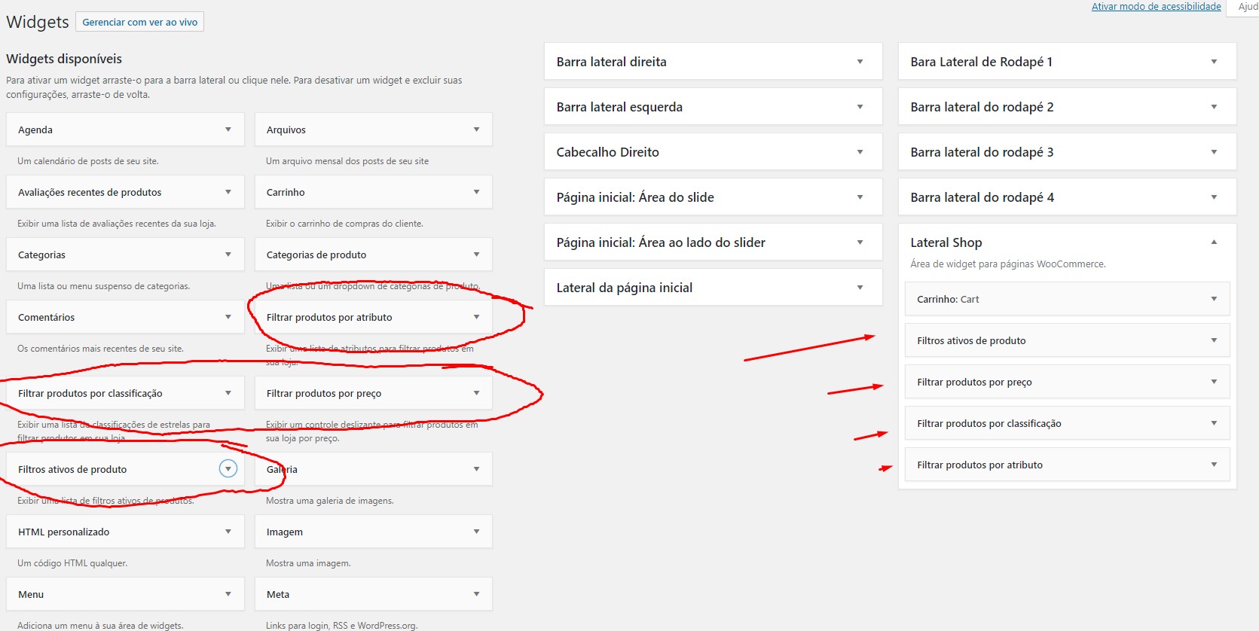Click 'Widgets disponíveis' heading
The width and height of the screenshot is (1259, 631).
(64, 59)
